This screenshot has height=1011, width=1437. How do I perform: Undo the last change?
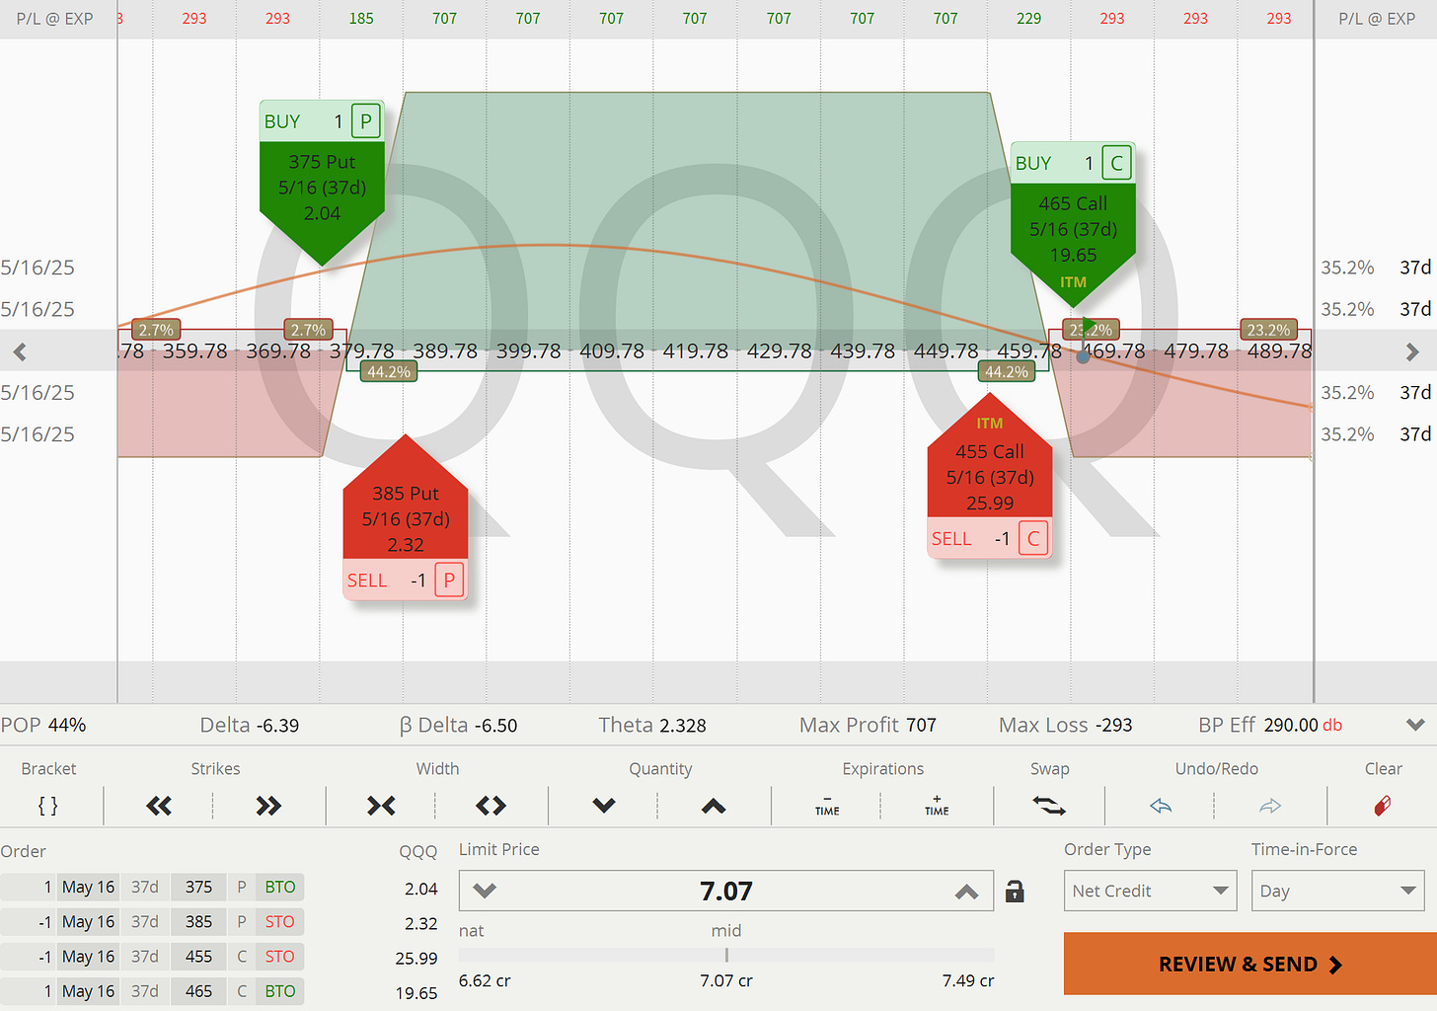tap(1161, 806)
